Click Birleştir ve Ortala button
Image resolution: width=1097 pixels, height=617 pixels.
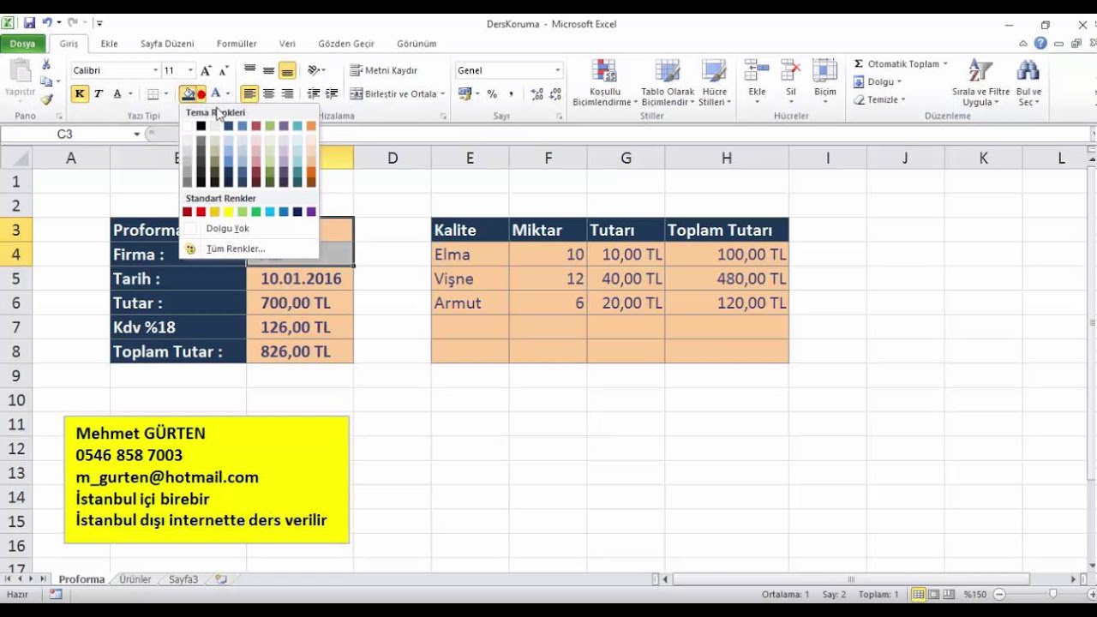click(393, 94)
